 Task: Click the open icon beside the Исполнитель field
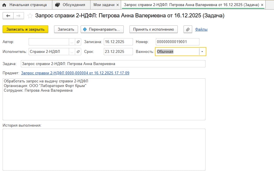pyautogui.click(x=78, y=52)
